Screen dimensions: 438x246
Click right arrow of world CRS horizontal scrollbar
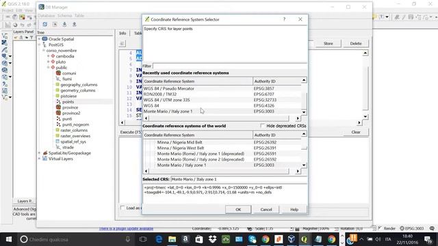[x=298, y=171]
